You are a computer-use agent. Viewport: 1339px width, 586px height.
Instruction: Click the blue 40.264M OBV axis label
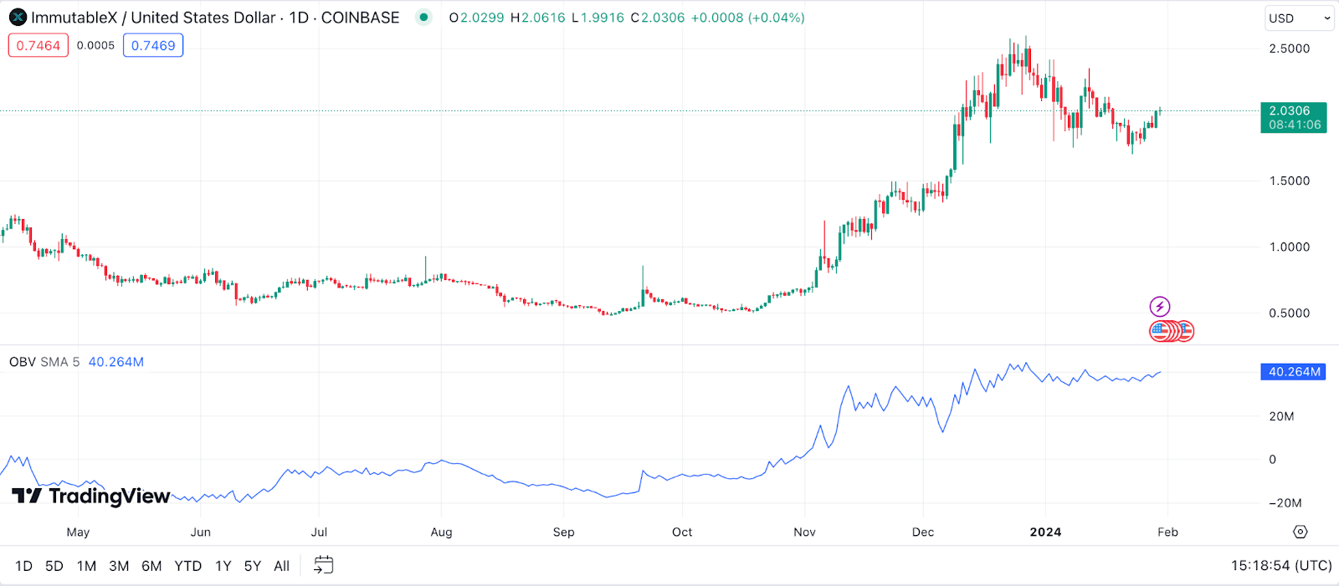point(1294,372)
